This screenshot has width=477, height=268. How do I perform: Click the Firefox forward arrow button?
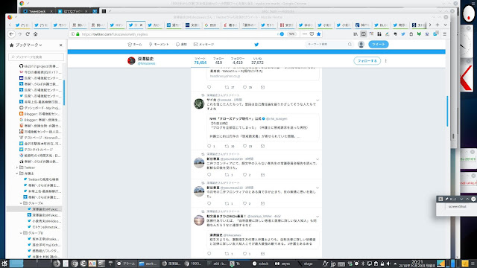[x=20, y=34]
